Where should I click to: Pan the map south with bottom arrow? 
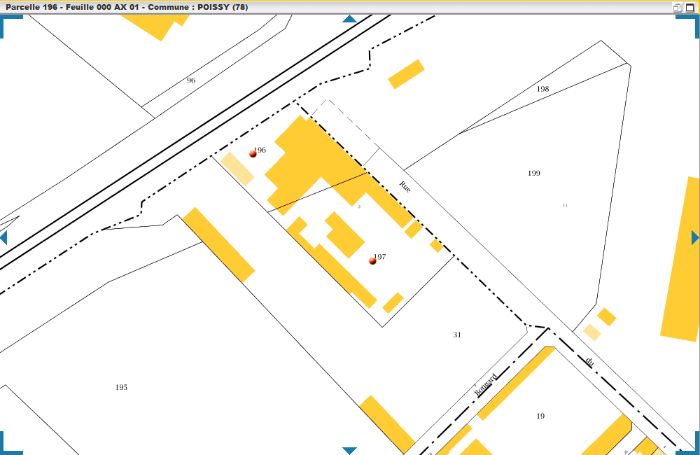pyautogui.click(x=349, y=450)
